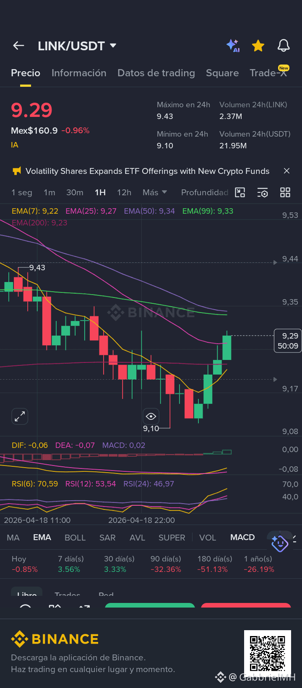
Task: Tap the Binance logo in footer
Action: tap(55, 639)
